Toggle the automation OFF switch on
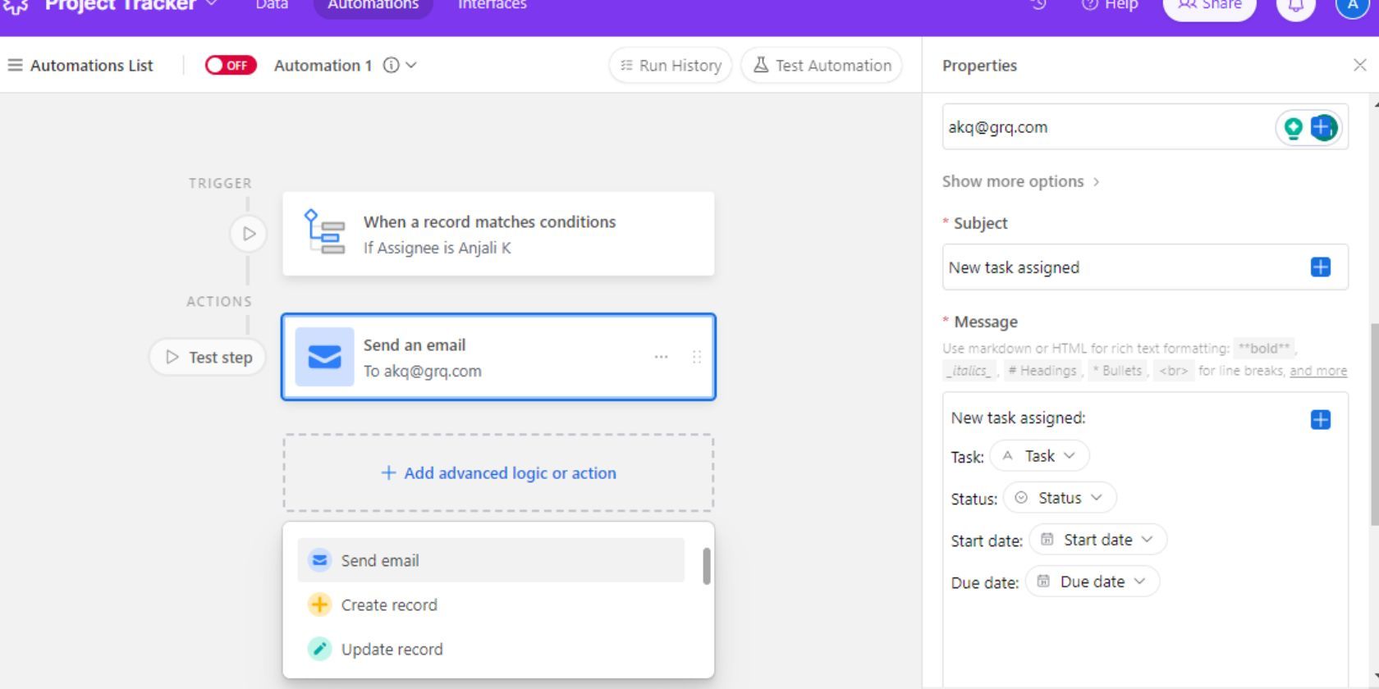Image resolution: width=1379 pixels, height=689 pixels. (x=231, y=66)
